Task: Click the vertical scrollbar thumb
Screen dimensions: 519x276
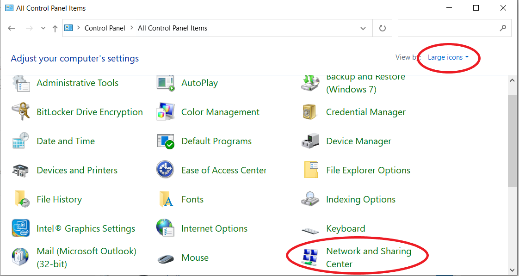Action: [x=512, y=141]
